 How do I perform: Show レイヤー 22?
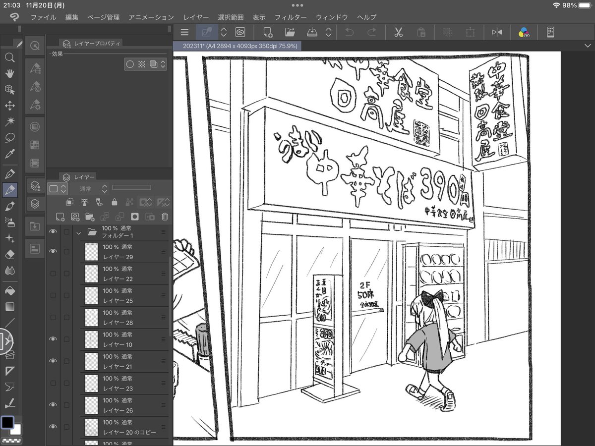[x=53, y=274]
